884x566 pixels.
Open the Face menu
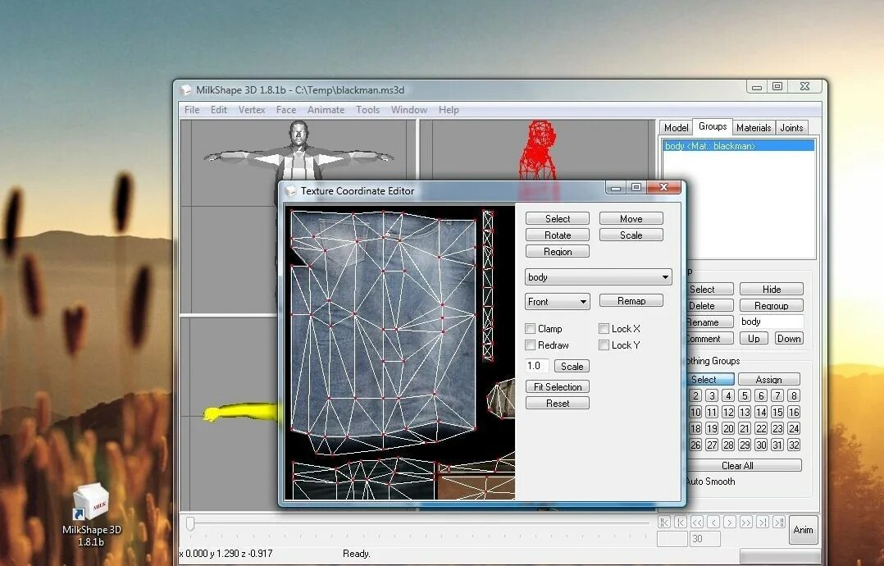[286, 110]
